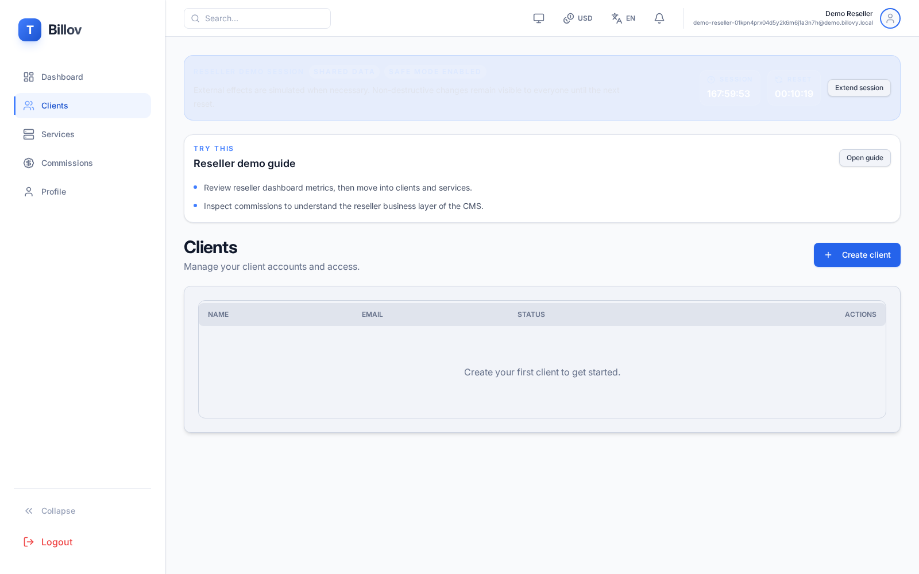
Task: Open the reseller demo guide
Action: click(864, 158)
